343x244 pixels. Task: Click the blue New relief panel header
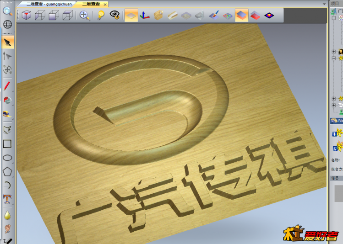tap(337, 121)
